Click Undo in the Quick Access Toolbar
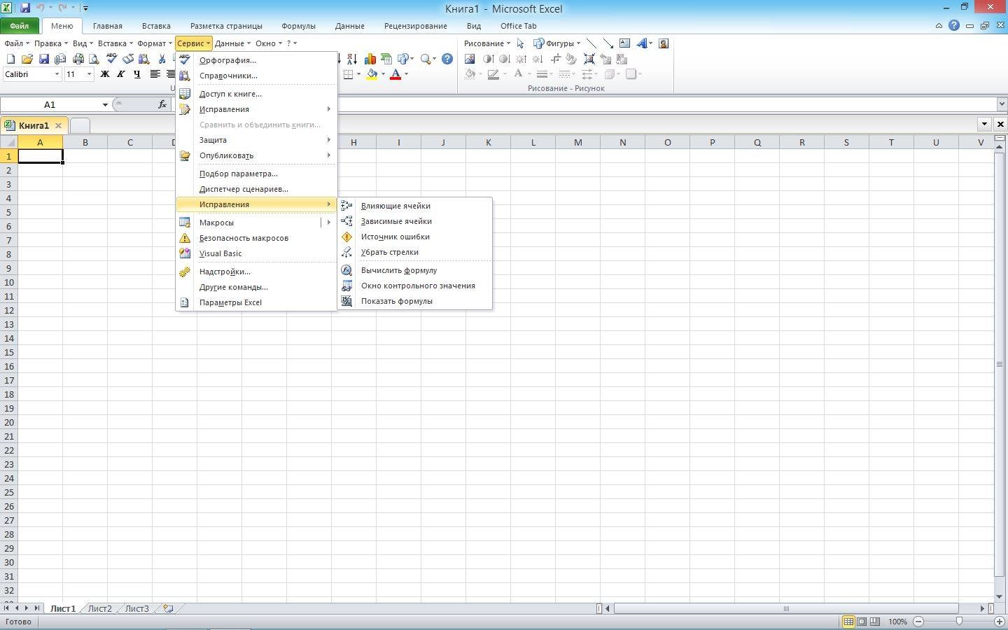The image size is (1008, 630). (40, 8)
